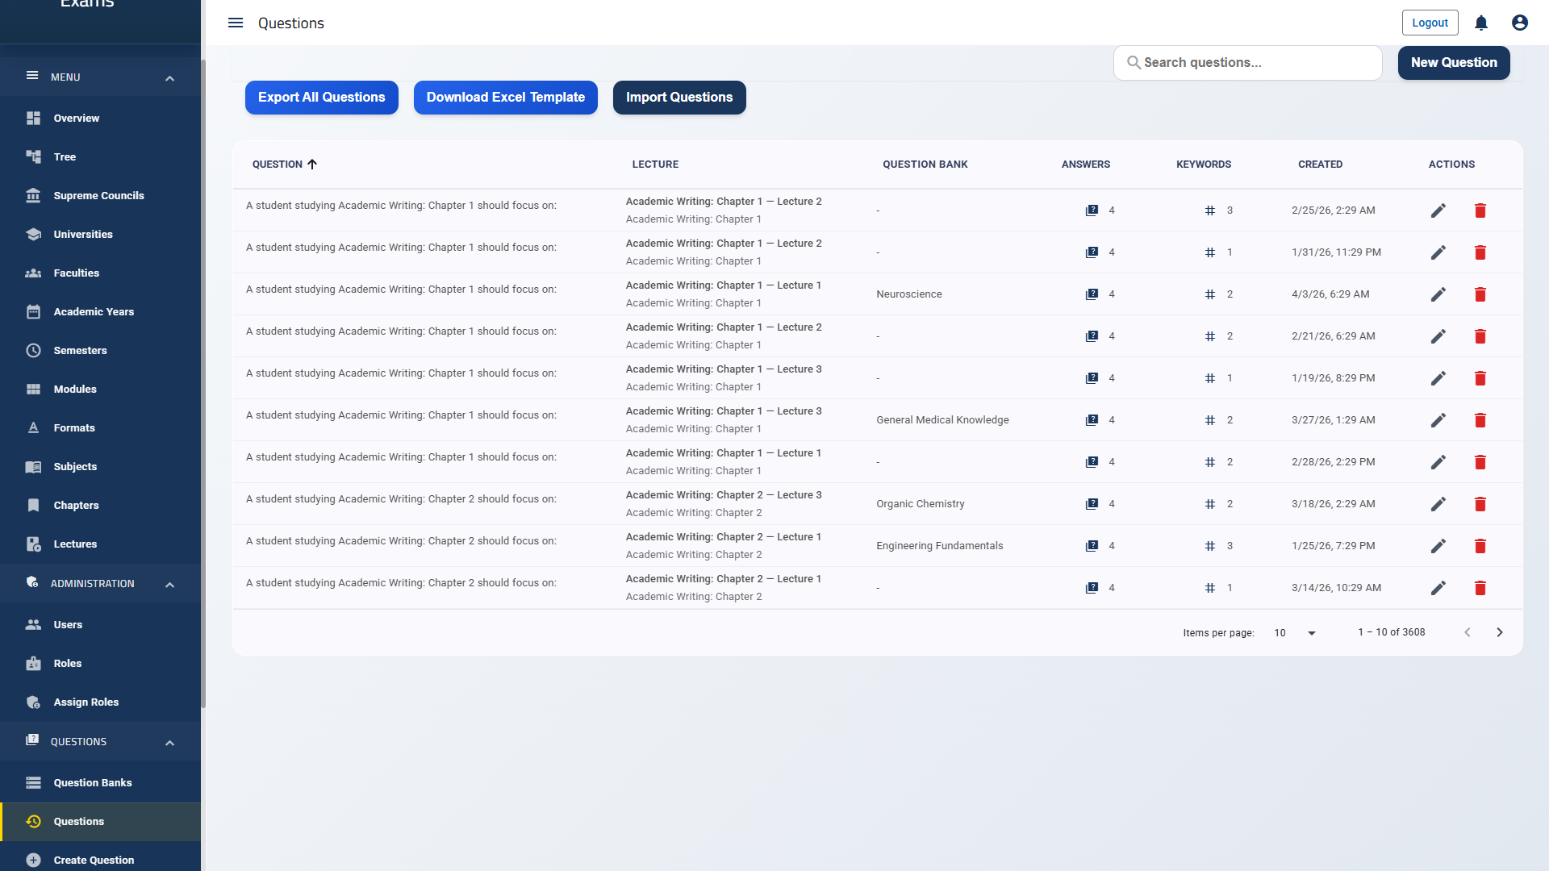1549x871 pixels.
Task: Click the Lectures sidebar icon
Action: pos(32,544)
